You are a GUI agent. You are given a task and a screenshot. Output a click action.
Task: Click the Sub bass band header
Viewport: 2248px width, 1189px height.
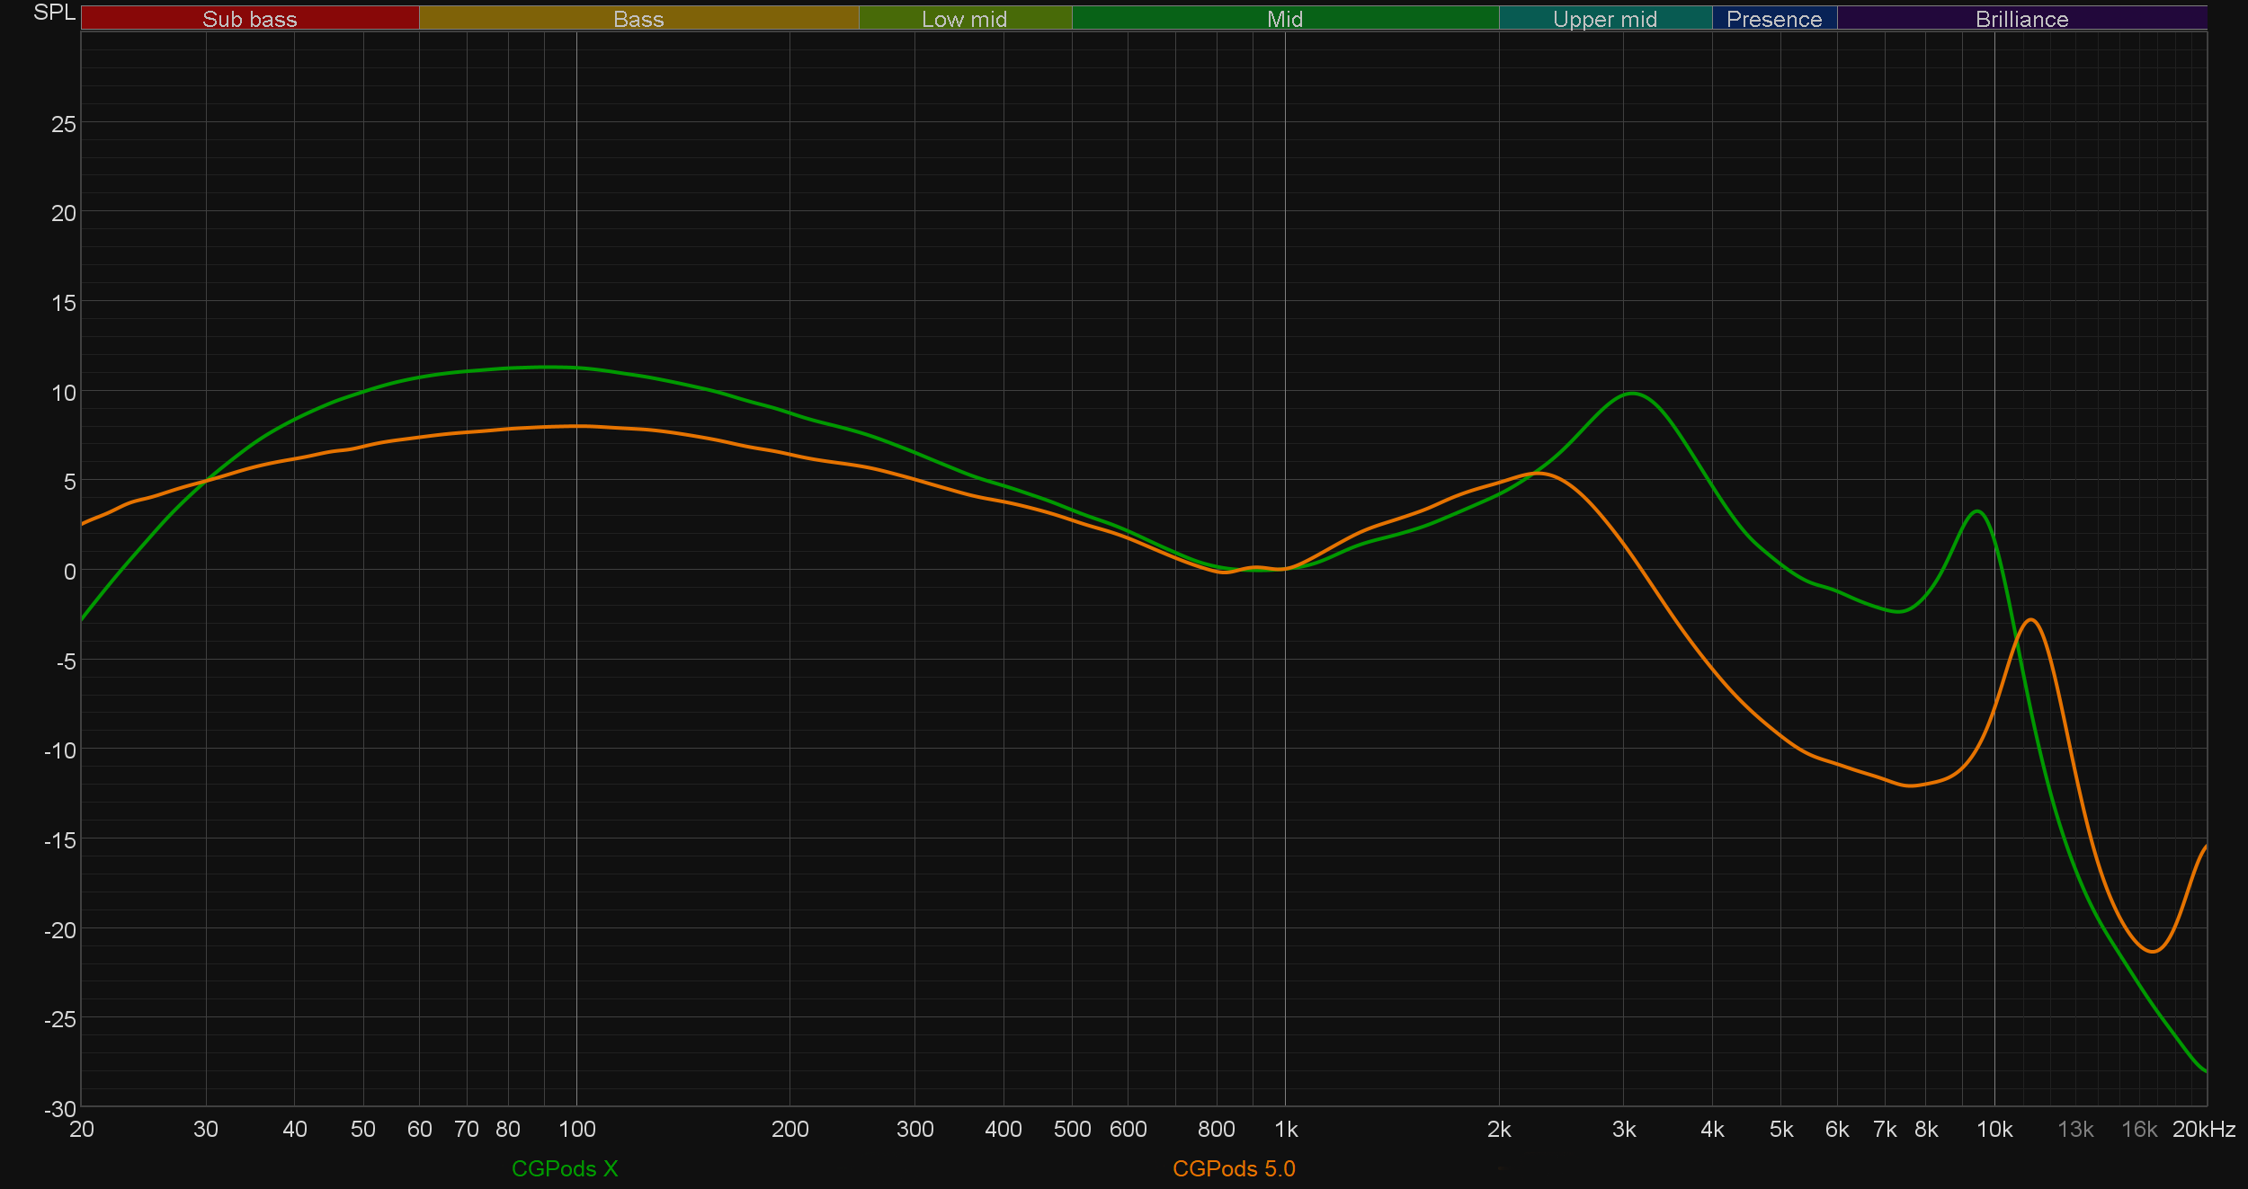249,18
